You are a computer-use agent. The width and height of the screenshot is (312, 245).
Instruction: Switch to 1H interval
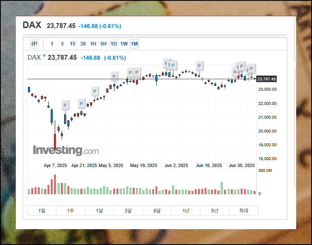point(93,44)
